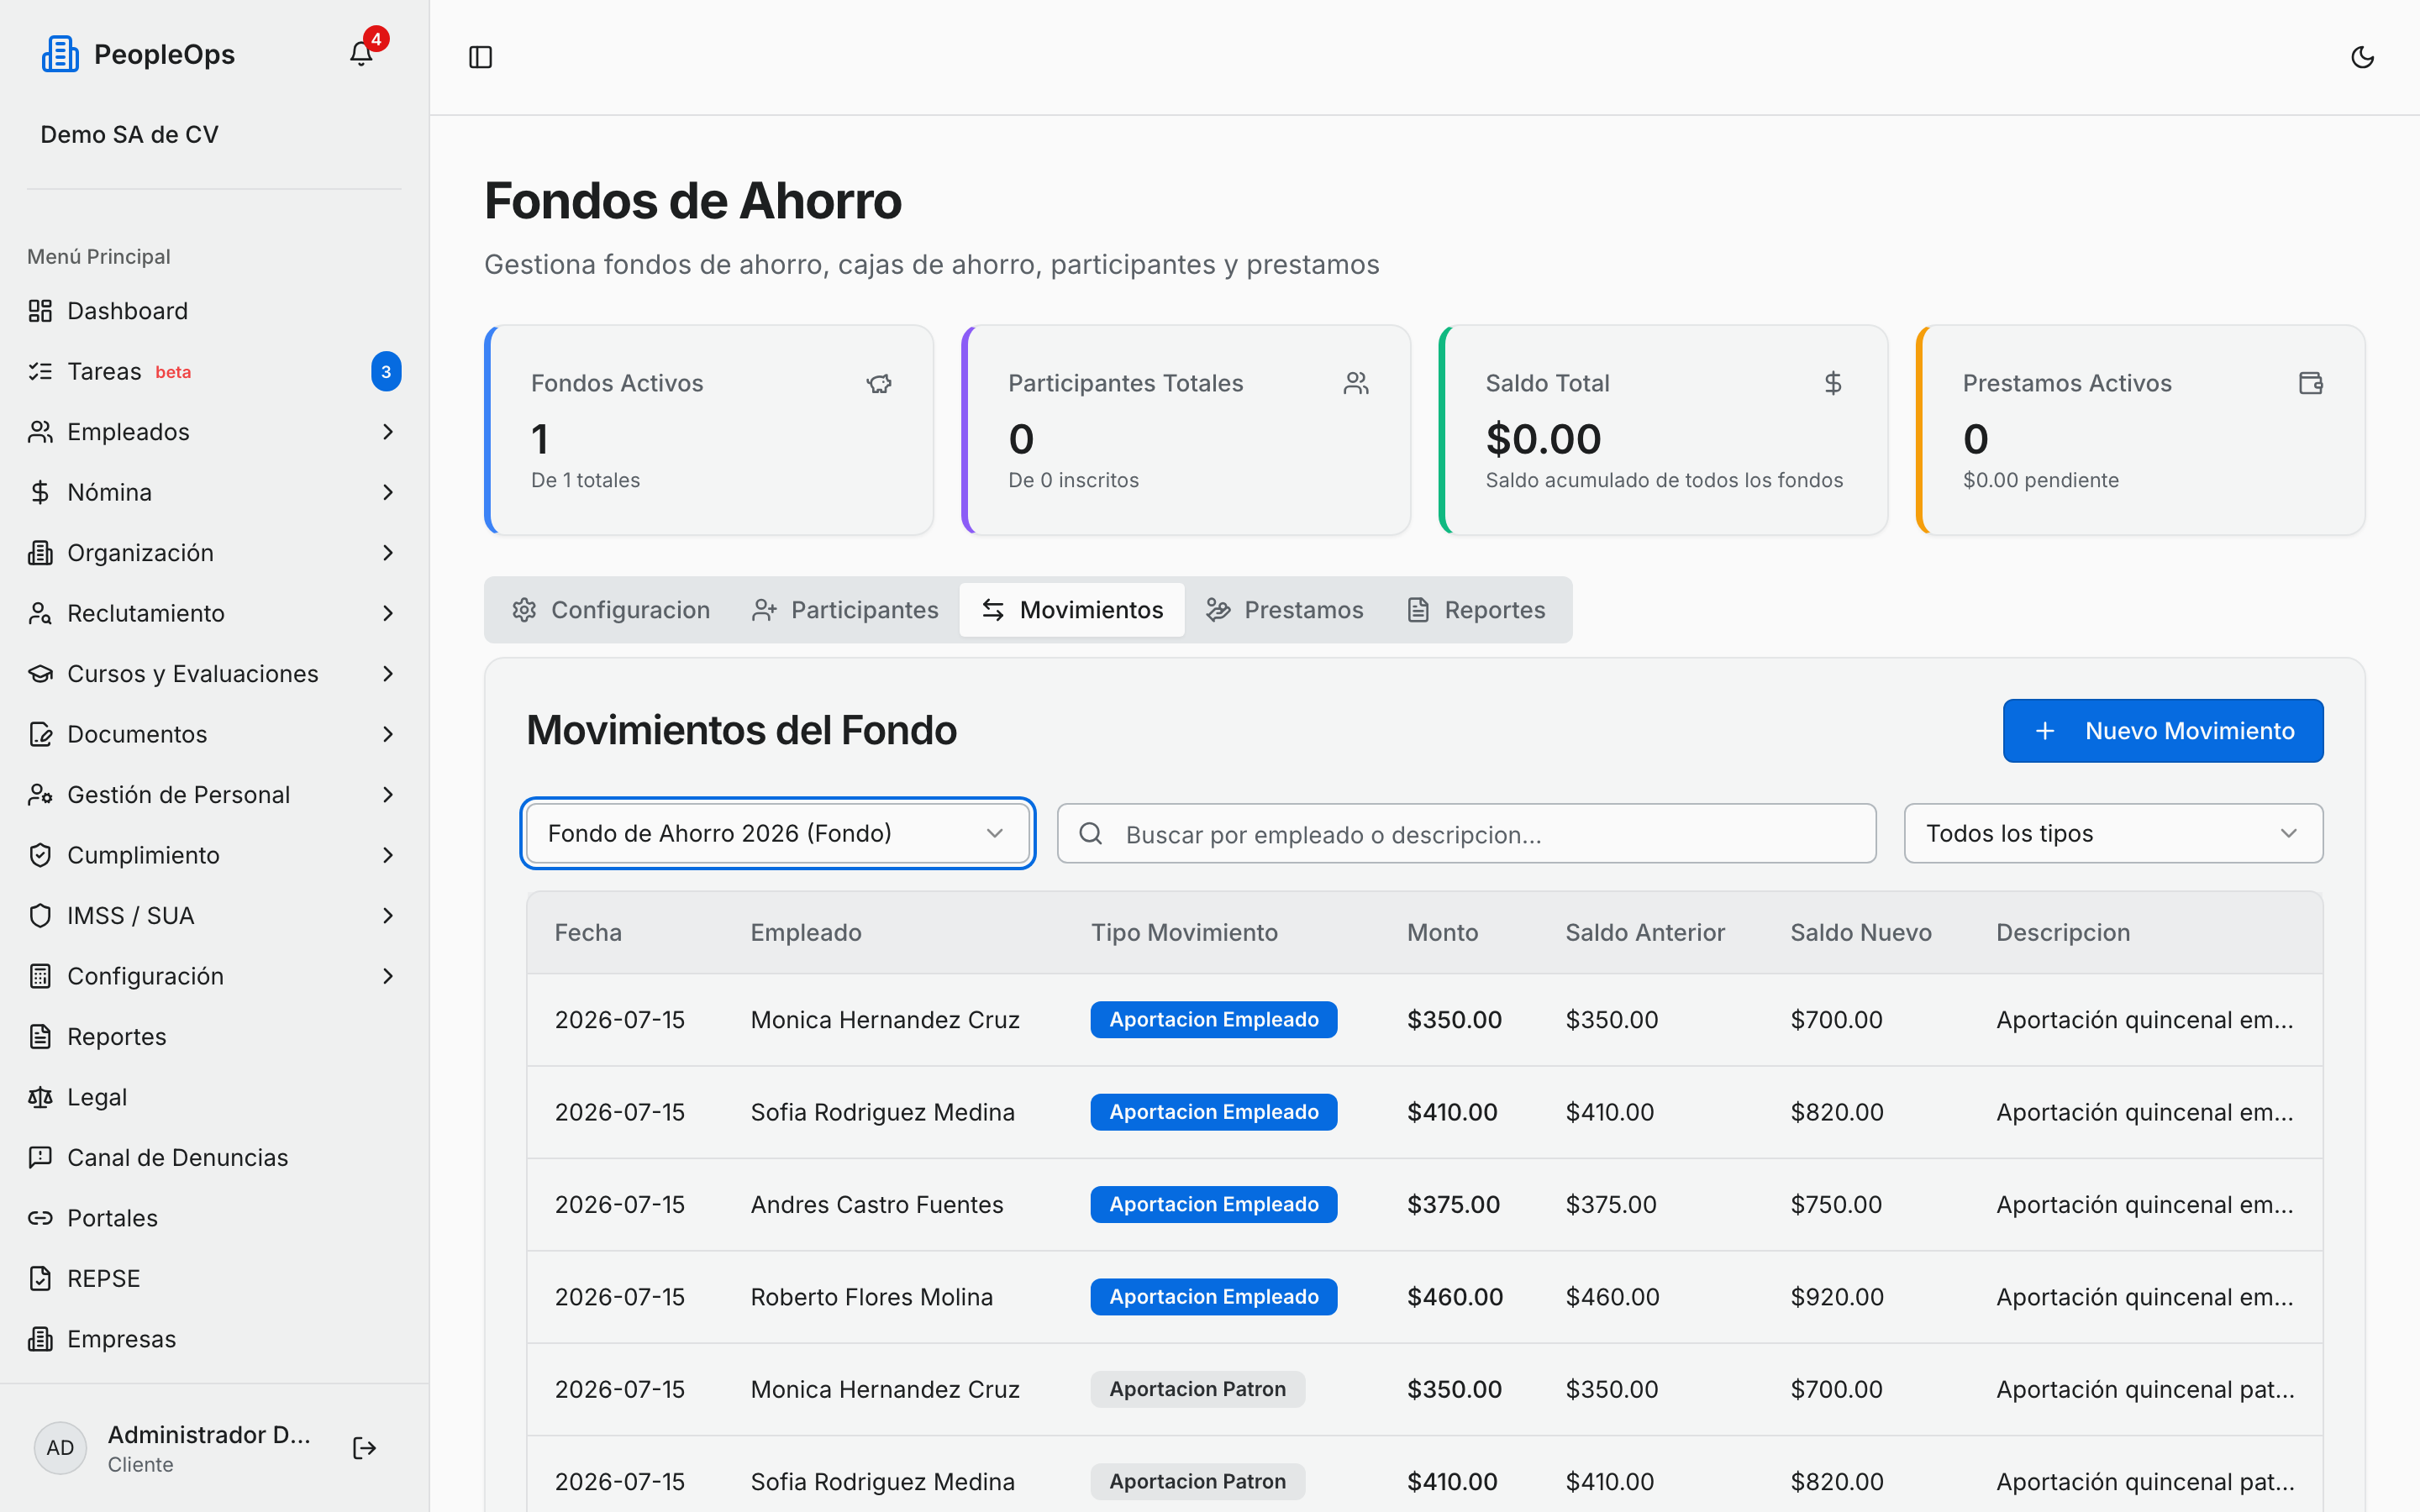Click the $460.00 Monto value
Viewport: 2420px width, 1512px height.
[1455, 1297]
